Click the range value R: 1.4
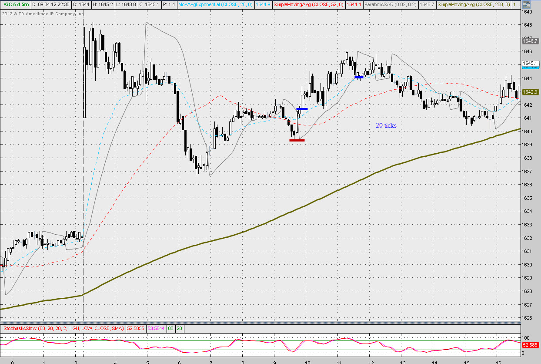The height and width of the screenshot is (364, 541). click(170, 4)
